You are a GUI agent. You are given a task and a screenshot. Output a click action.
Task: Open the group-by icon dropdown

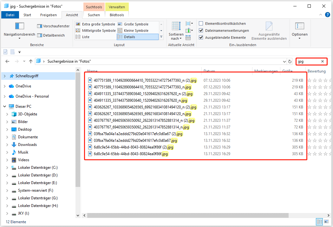click(189, 24)
